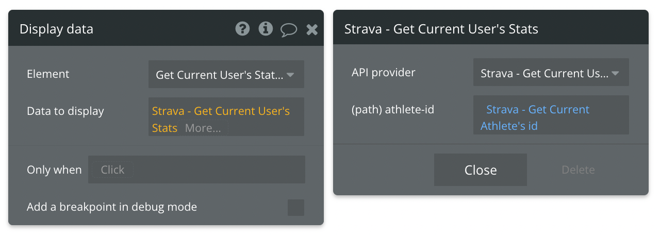Click the "API provider" label

(383, 73)
